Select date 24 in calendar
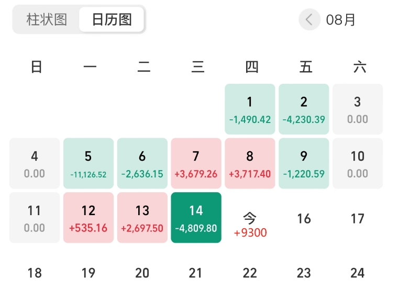Viewport: 399px width, 301px height. pyautogui.click(x=358, y=273)
